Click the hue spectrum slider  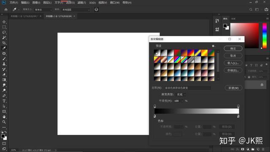[x=265, y=35]
